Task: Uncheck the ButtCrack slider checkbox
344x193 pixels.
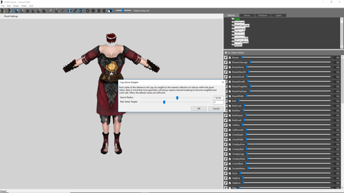Action: (230, 106)
